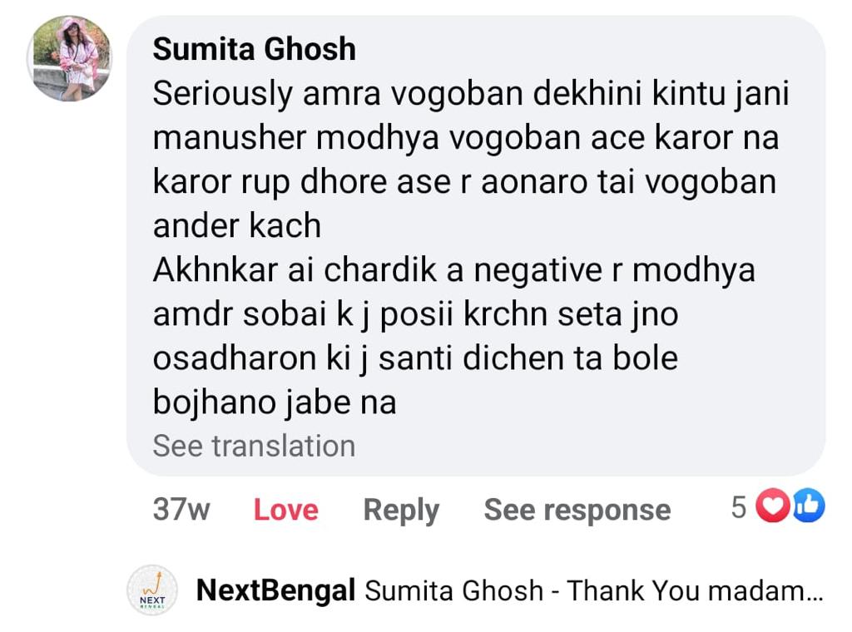Viewport: 852px width, 632px height.
Task: Click the line starting osadharon ki j
Action: (x=414, y=358)
